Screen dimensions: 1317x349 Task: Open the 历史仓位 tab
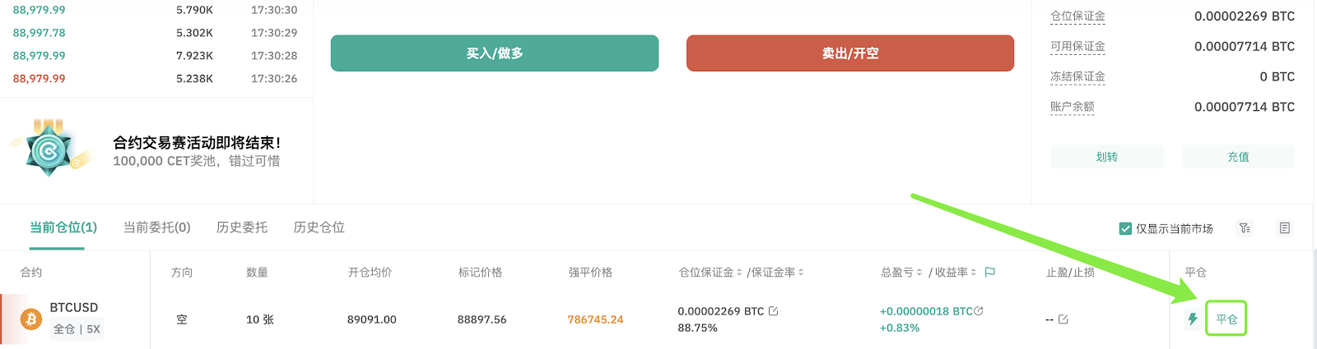click(319, 227)
